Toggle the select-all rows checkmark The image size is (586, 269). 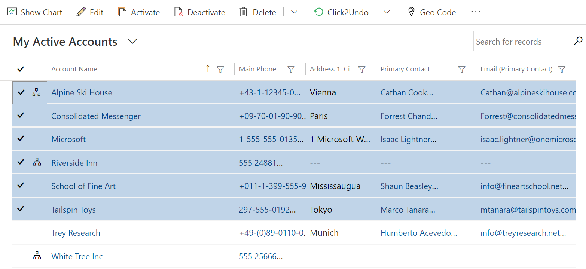pyautogui.click(x=21, y=69)
